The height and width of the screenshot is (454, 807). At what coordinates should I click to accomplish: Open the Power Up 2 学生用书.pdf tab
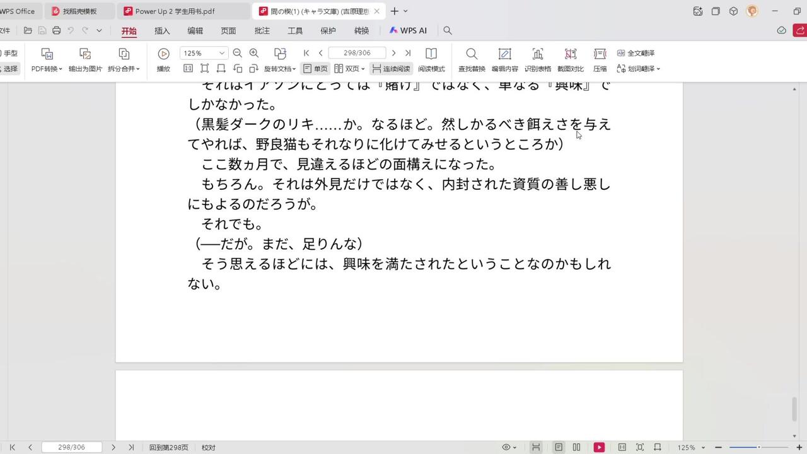pyautogui.click(x=183, y=11)
